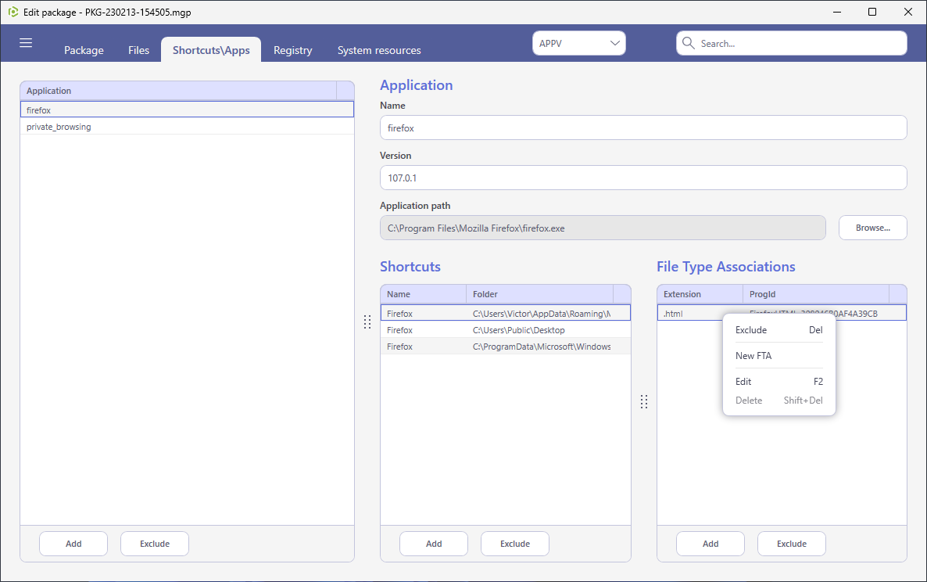This screenshot has height=582, width=927.
Task: Select the Shortcuts\Apps tab
Action: 211,50
